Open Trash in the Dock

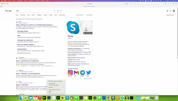click(157, 98)
